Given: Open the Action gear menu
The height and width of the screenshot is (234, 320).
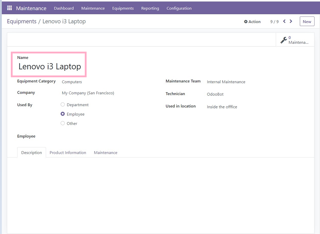Looking at the screenshot, I should pyautogui.click(x=252, y=22).
